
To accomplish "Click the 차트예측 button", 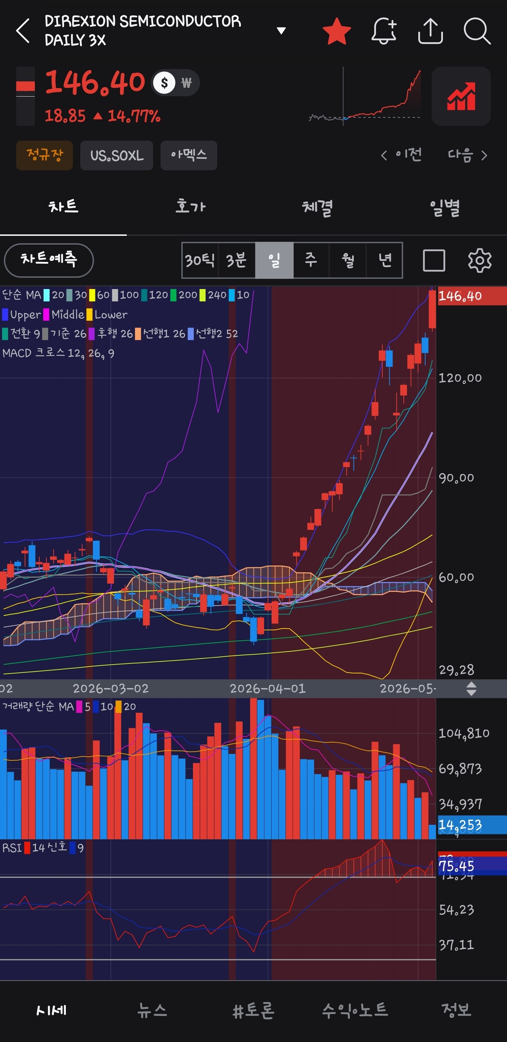I will tap(49, 260).
